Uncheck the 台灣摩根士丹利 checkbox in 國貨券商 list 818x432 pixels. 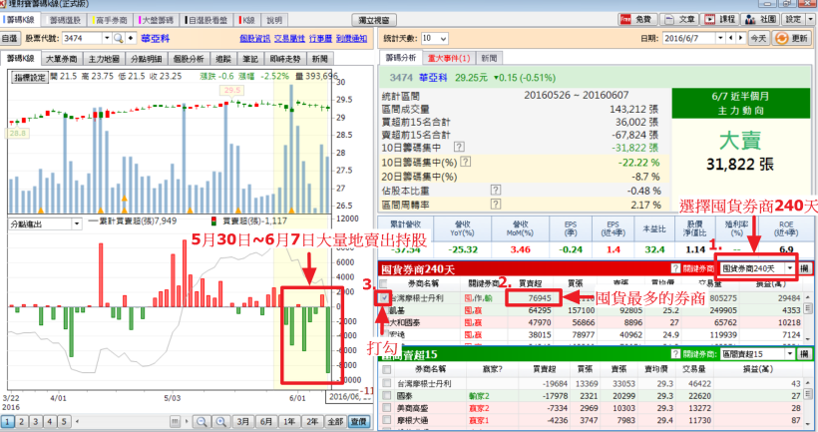(x=385, y=297)
